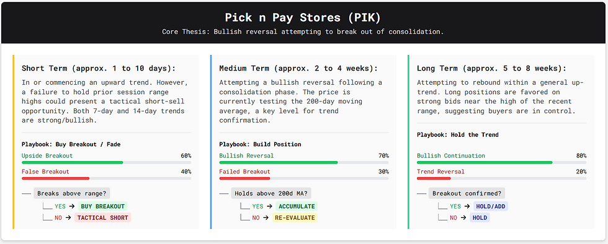
Task: Select the 'Holds above 200d MA?' node
Action: (272, 194)
